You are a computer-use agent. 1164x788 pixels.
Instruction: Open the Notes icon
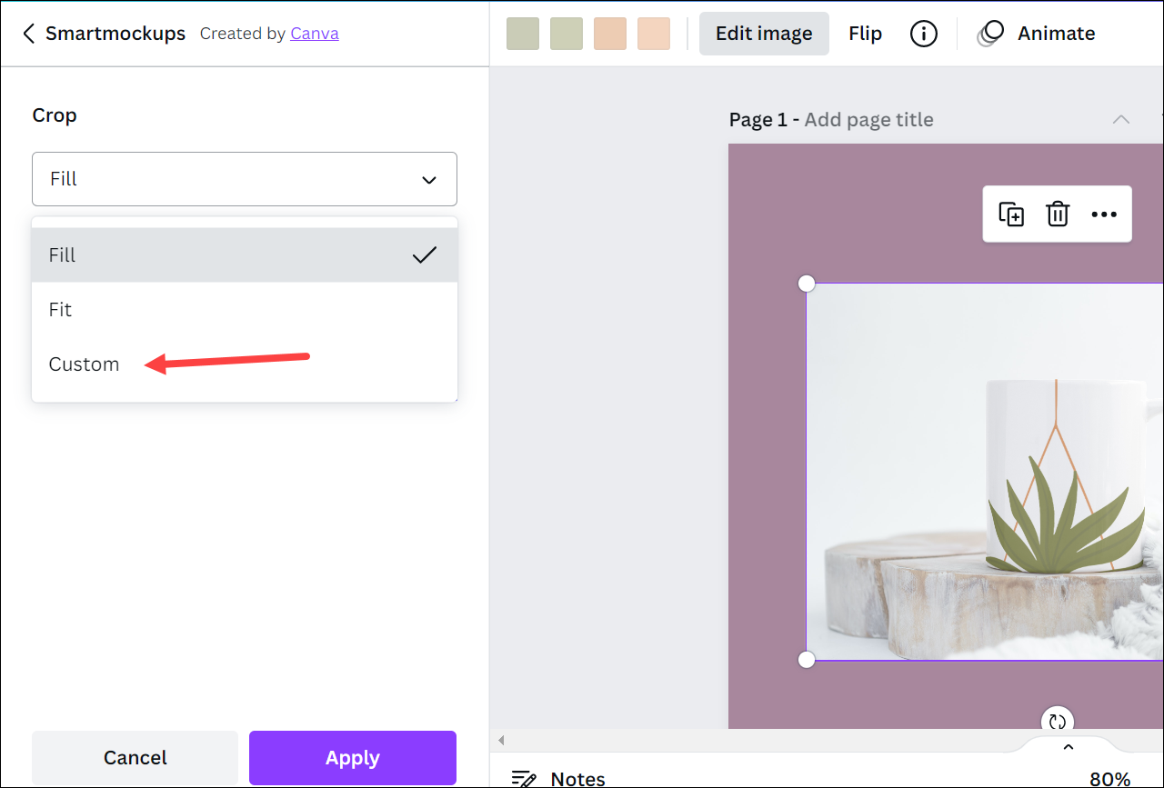point(523,779)
